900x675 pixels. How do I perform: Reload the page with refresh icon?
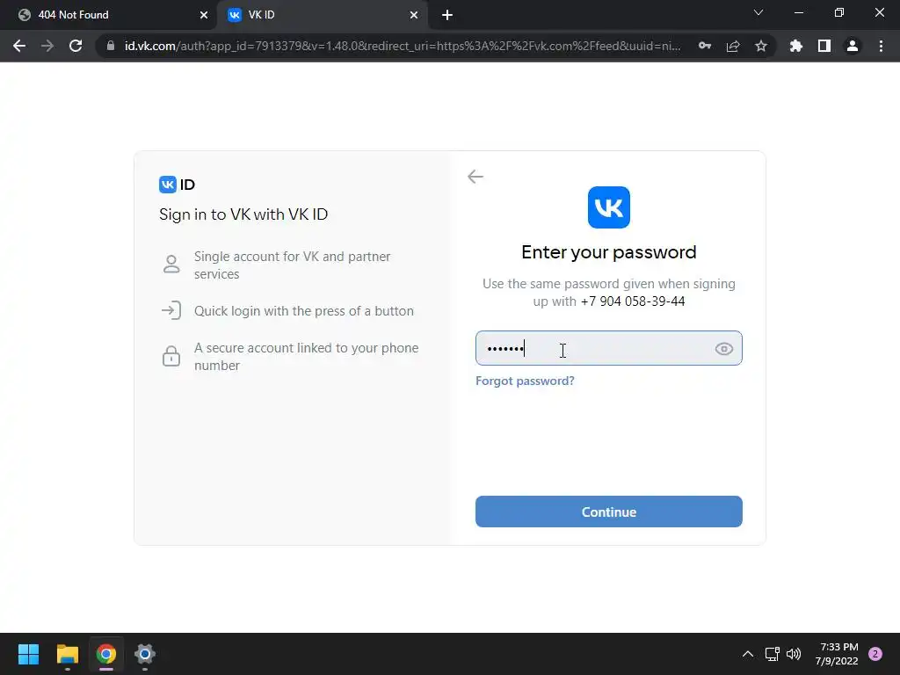coord(76,46)
